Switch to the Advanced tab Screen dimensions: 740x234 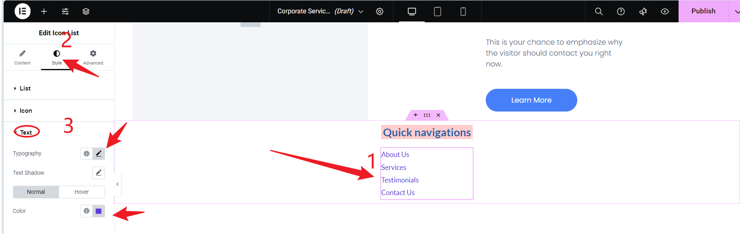tap(93, 58)
